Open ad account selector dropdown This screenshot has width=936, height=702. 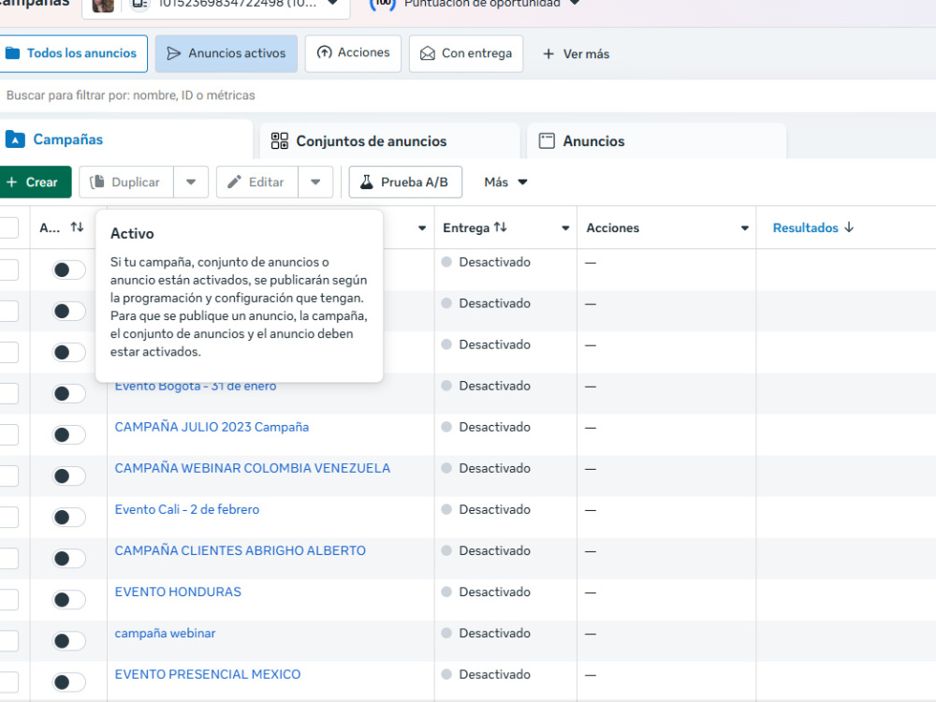coord(215,8)
